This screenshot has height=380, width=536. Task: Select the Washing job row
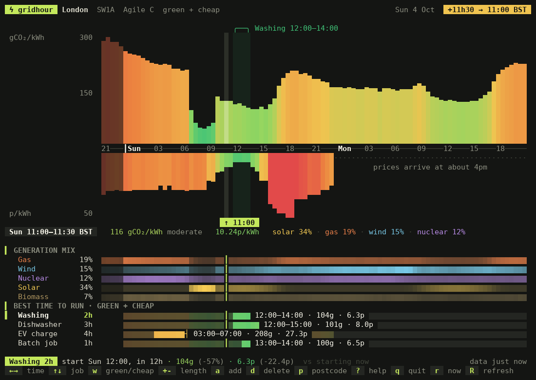pyautogui.click(x=266, y=315)
